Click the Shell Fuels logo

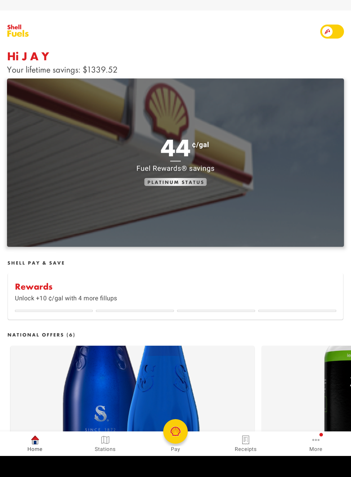tap(18, 31)
